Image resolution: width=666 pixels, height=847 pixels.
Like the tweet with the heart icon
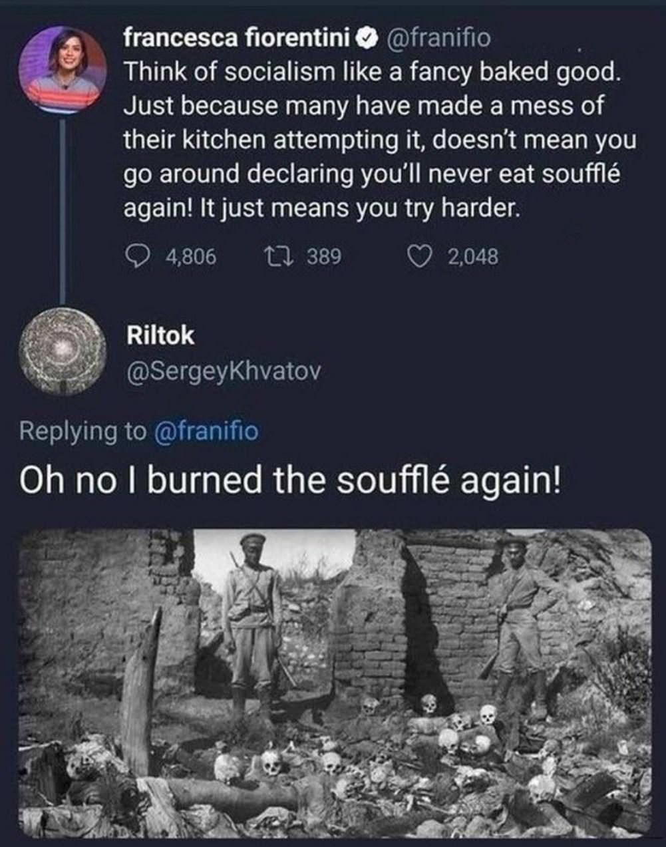(x=420, y=256)
